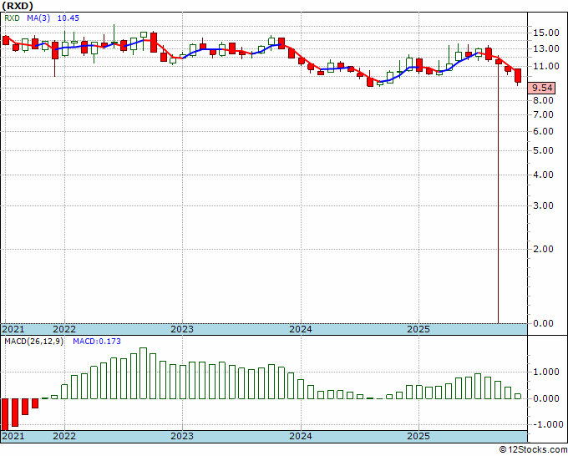Click 2024 on MACD panel timeline
This screenshot has height=456, width=568.
coord(301,436)
